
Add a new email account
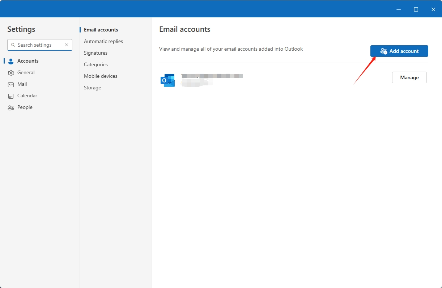tap(399, 51)
